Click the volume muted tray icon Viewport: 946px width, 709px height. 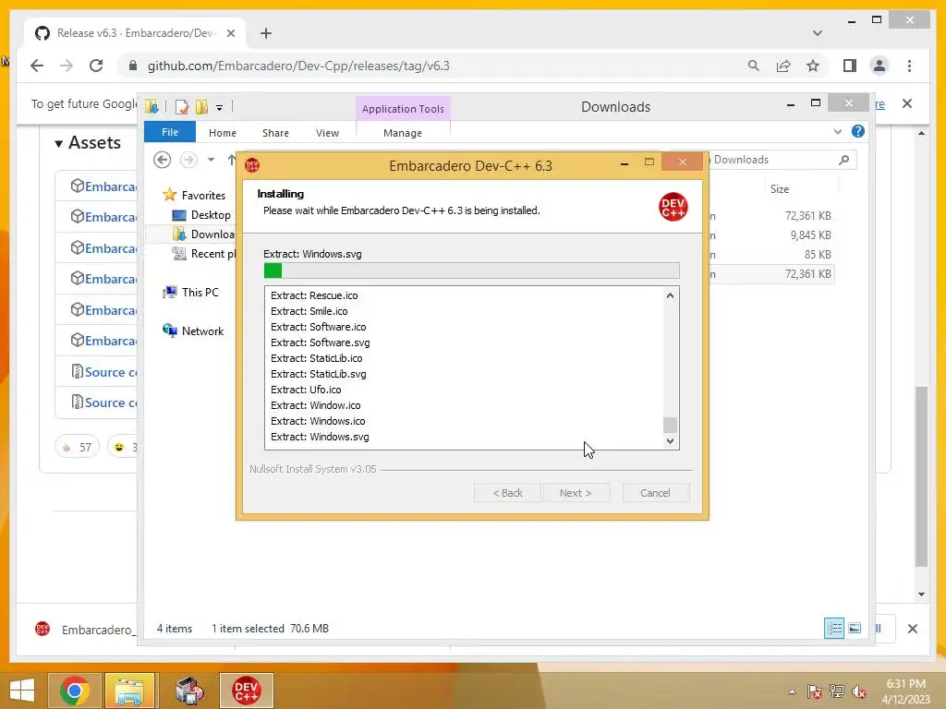(859, 692)
